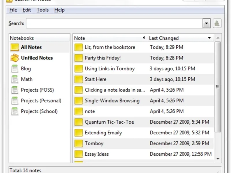Screen dimensions: 231x173
Task: Click the Math notebook icon
Action: (15, 79)
